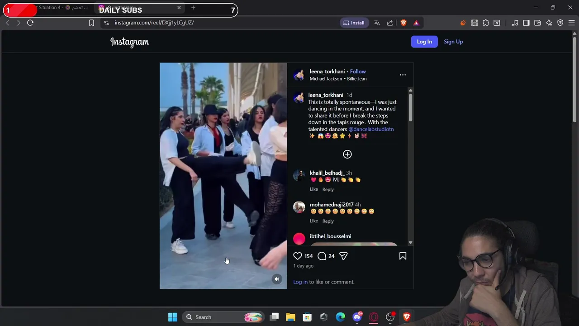Screen dimensions: 579x326
Task: Open Microsoft Edge from the taskbar
Action: 340,317
